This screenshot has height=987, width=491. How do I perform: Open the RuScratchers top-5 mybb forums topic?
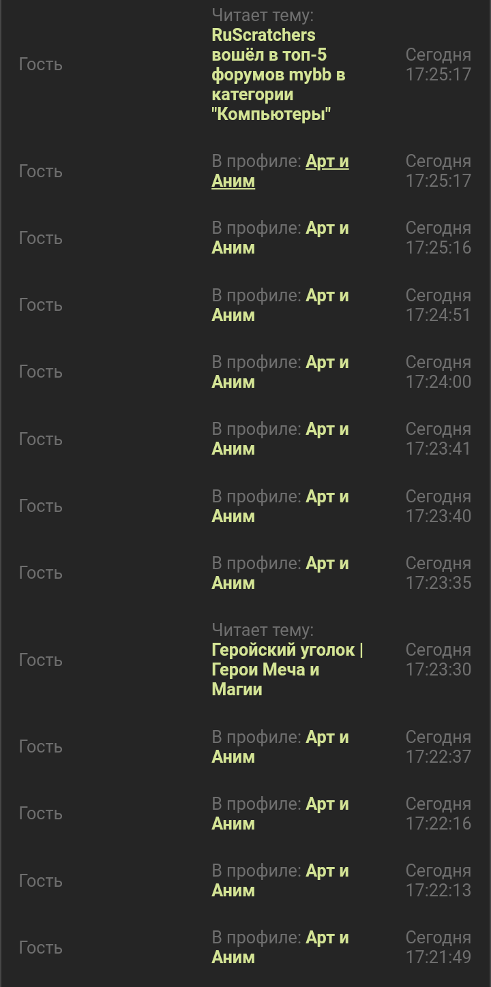(x=278, y=74)
